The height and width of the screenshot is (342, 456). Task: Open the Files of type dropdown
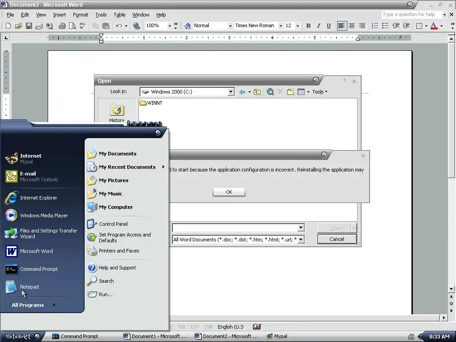301,240
